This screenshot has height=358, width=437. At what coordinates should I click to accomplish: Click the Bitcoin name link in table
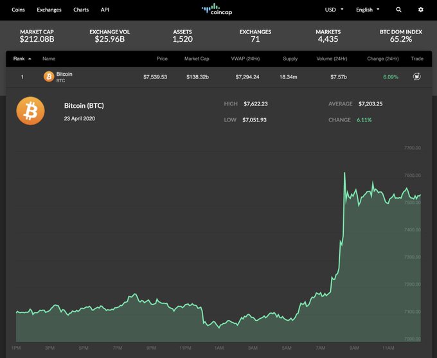pyautogui.click(x=64, y=74)
